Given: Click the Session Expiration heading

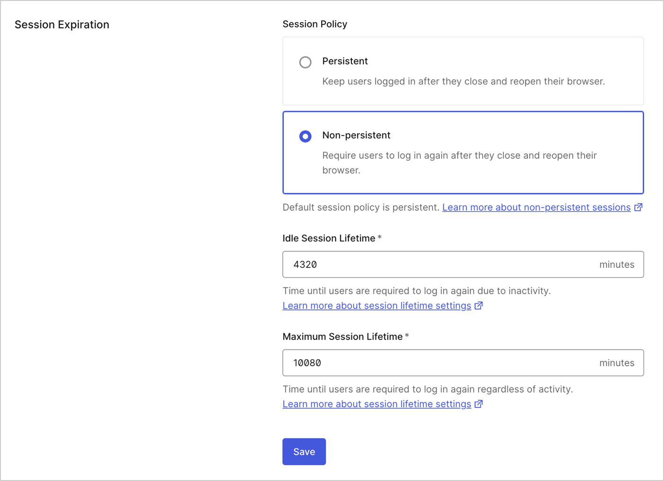Looking at the screenshot, I should [x=62, y=24].
